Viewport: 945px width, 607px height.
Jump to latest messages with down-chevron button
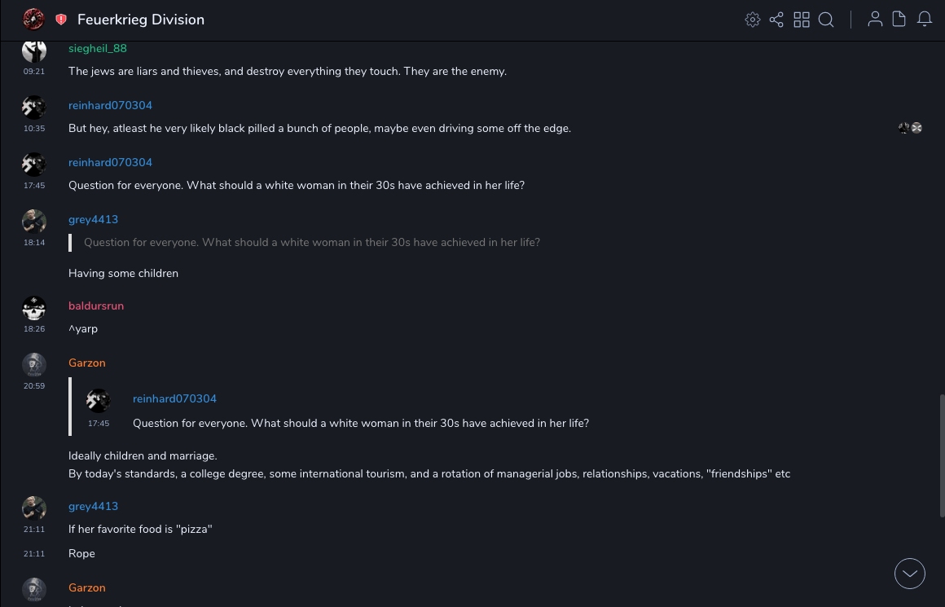pyautogui.click(x=910, y=574)
